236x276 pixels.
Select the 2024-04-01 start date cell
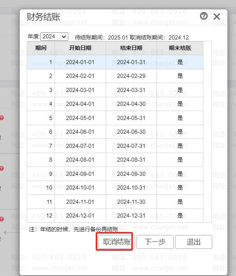(x=80, y=104)
